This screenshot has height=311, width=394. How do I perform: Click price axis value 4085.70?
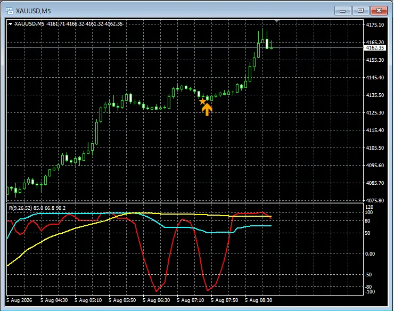click(375, 183)
